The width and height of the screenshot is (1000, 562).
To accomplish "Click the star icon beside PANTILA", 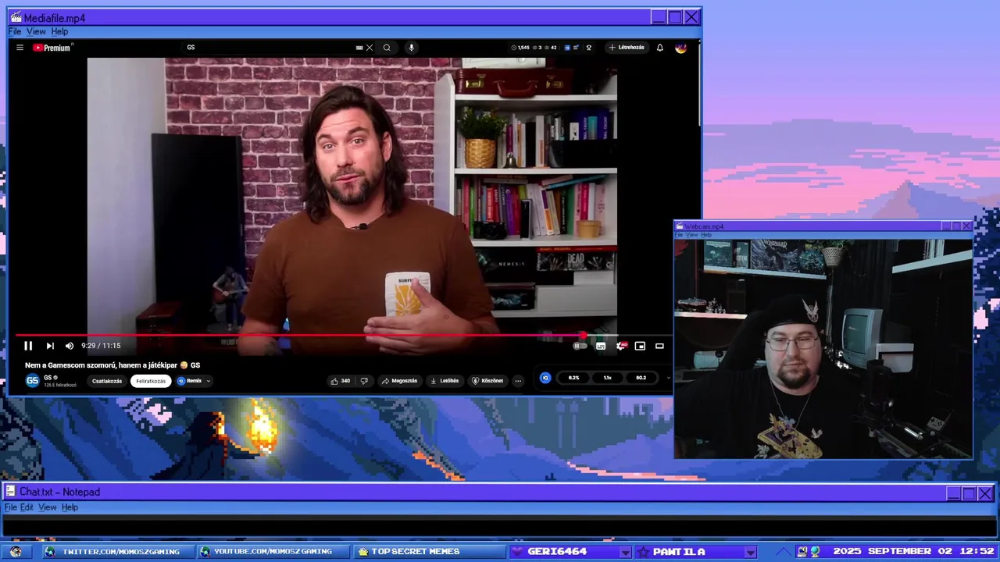I will tap(643, 552).
